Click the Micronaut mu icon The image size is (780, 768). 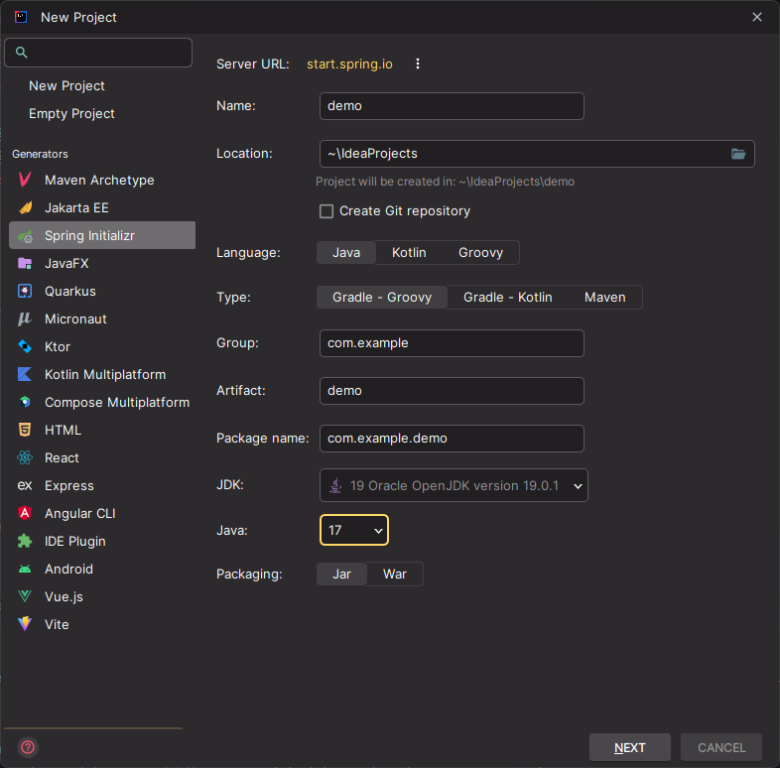[25, 319]
